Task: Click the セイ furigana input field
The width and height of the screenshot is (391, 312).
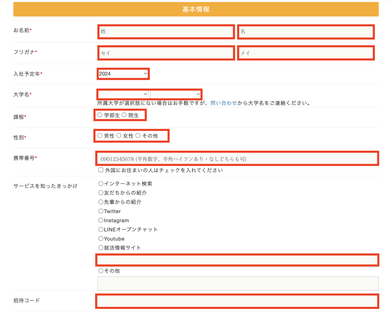Action: tap(166, 53)
